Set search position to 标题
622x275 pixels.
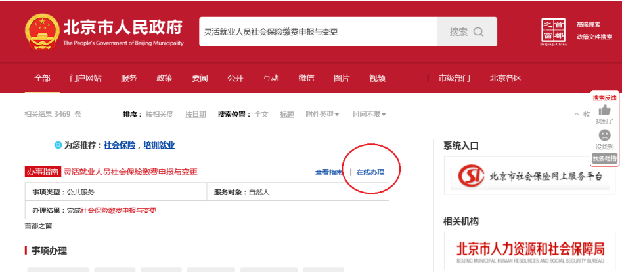pyautogui.click(x=287, y=114)
